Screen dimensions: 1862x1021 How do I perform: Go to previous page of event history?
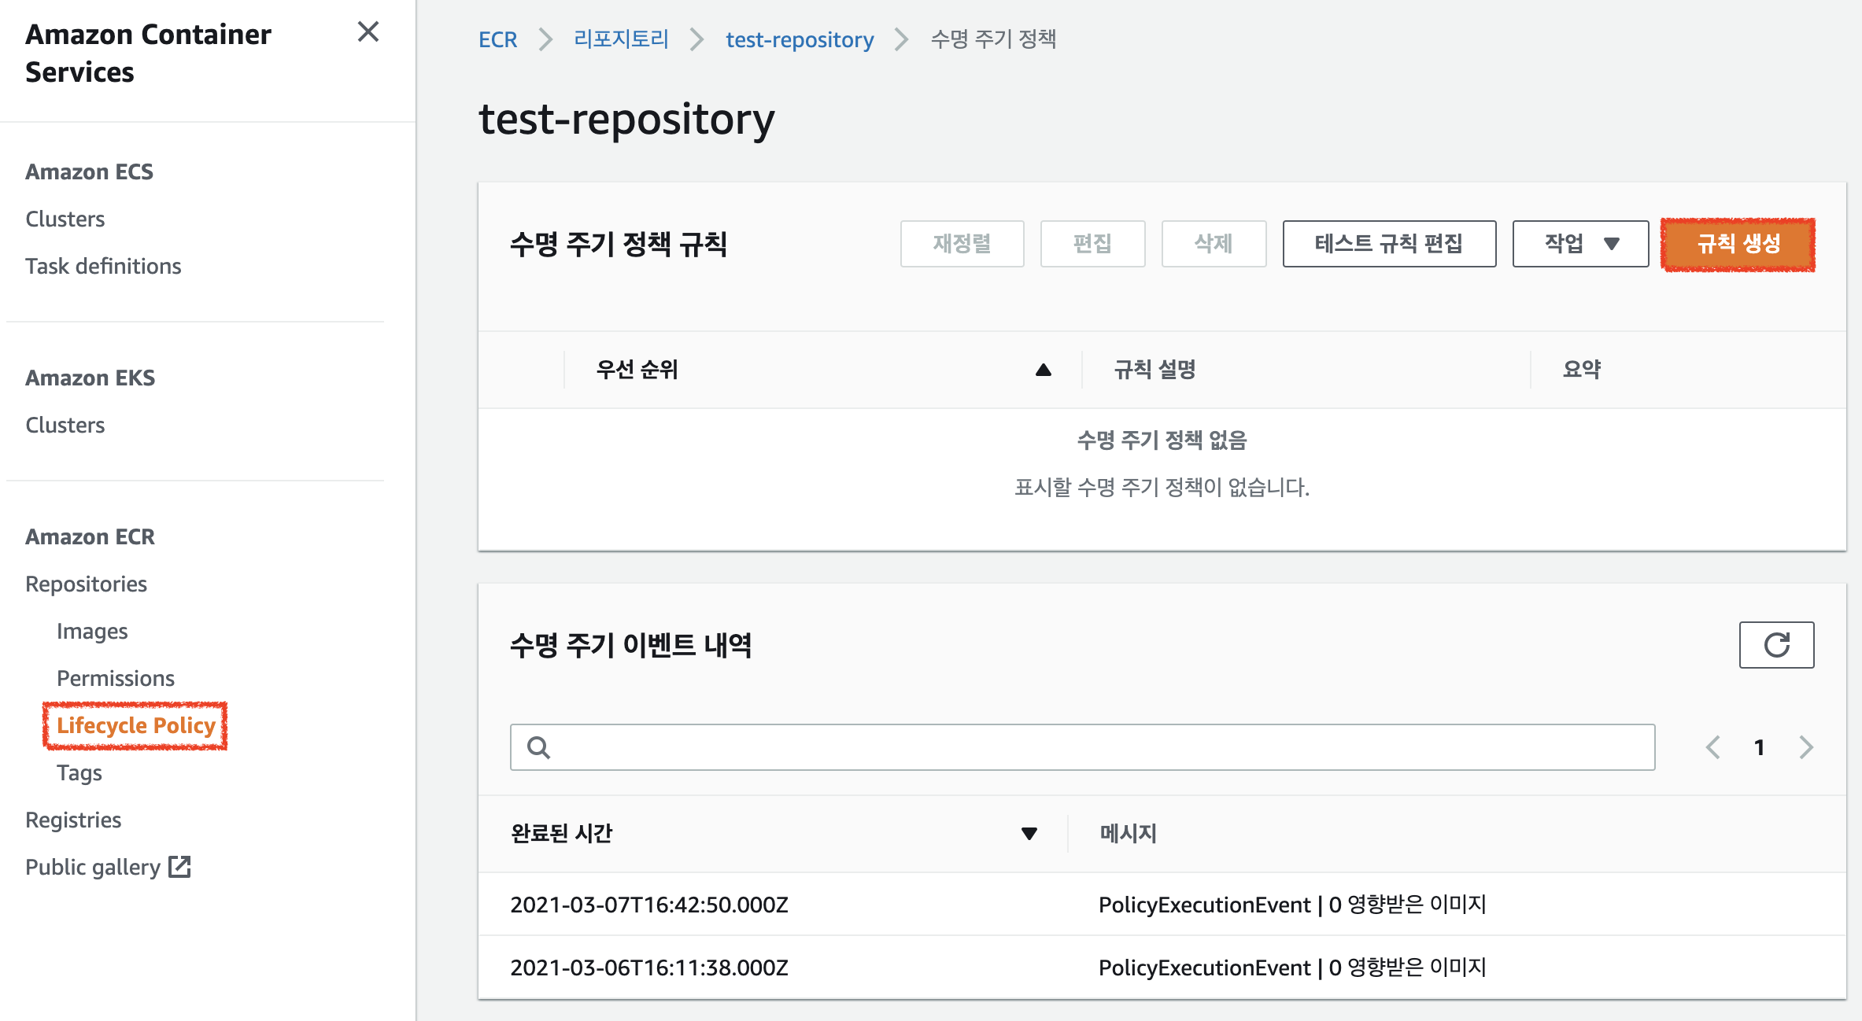[1713, 747]
